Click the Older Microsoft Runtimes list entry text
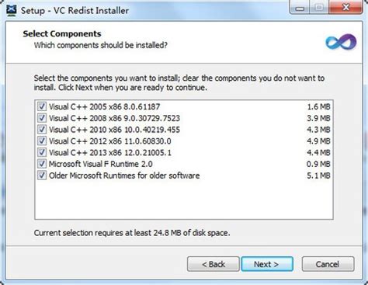This screenshot has width=368, height=285. pos(124,176)
